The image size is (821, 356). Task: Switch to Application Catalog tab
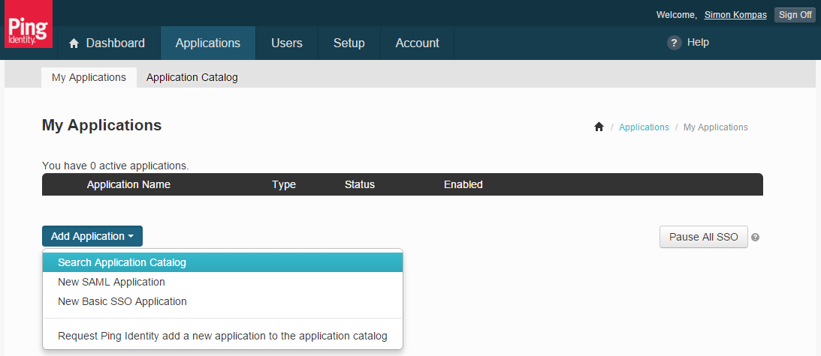192,77
